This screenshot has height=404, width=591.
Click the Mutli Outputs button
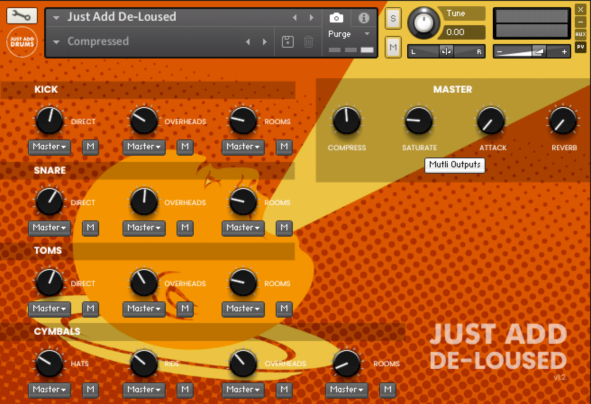point(455,165)
